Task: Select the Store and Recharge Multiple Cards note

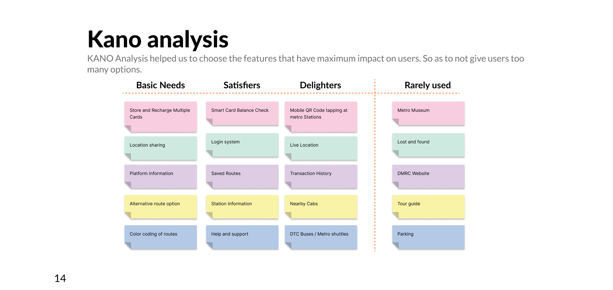Action: 161,117
